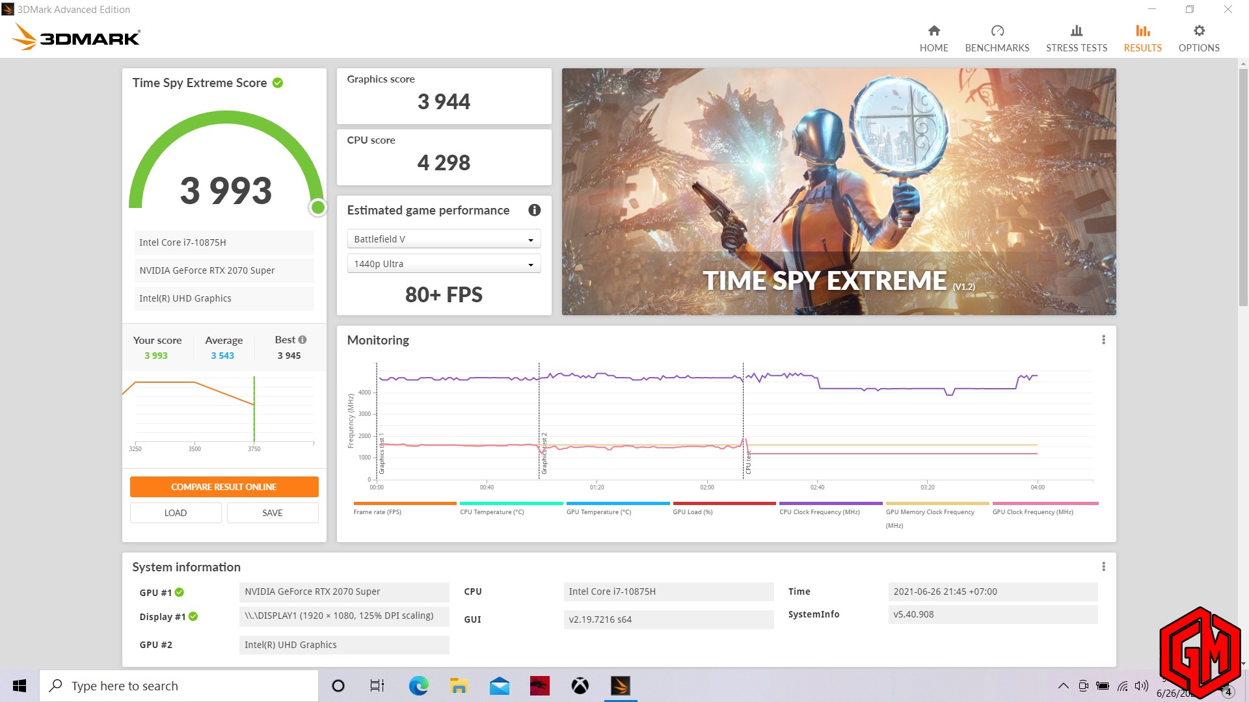Image resolution: width=1249 pixels, height=702 pixels.
Task: Open File Explorer from taskbar
Action: (x=459, y=686)
